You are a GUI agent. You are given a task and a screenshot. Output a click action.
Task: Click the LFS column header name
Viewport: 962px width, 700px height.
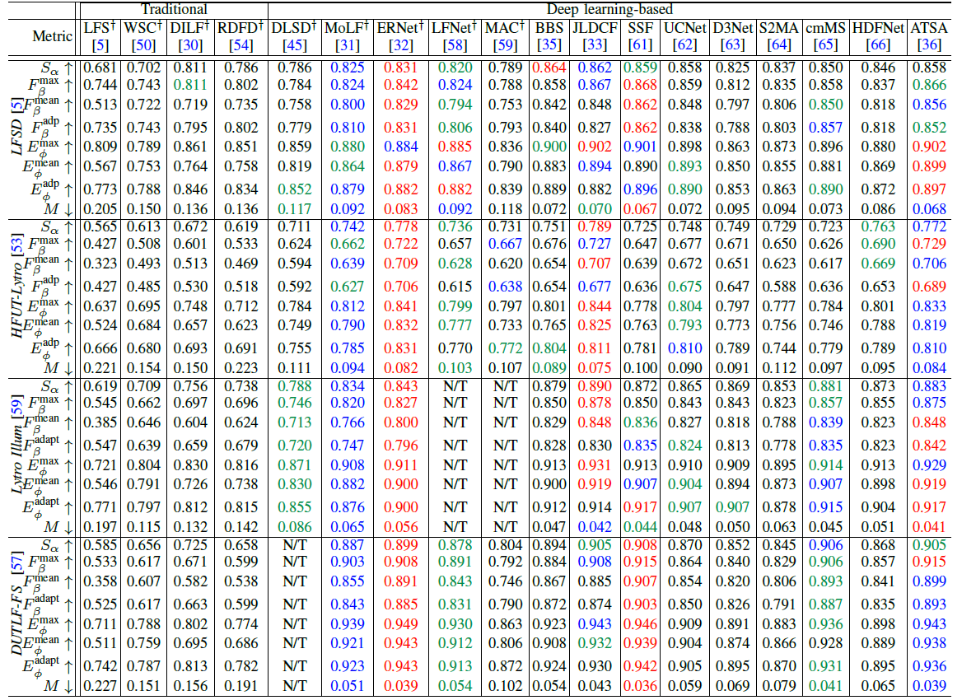(x=100, y=28)
